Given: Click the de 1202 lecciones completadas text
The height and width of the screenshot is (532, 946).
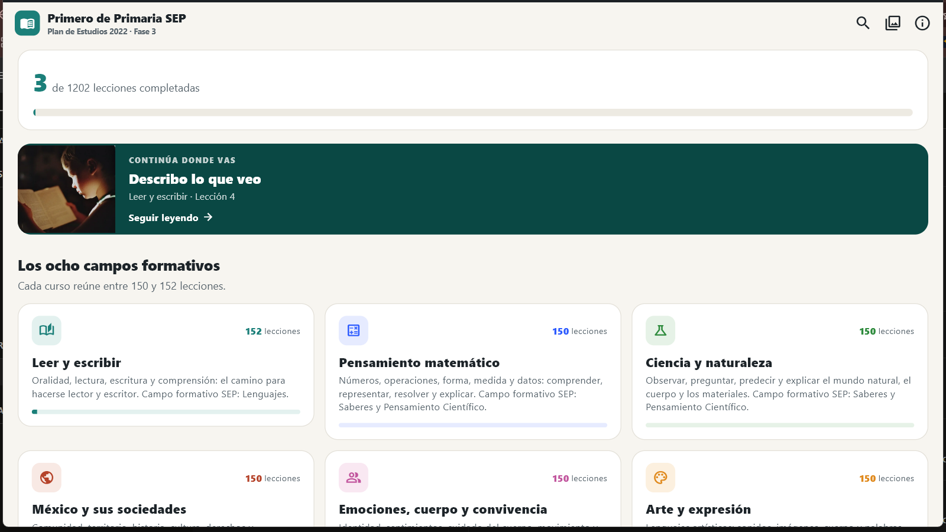Looking at the screenshot, I should pyautogui.click(x=126, y=88).
